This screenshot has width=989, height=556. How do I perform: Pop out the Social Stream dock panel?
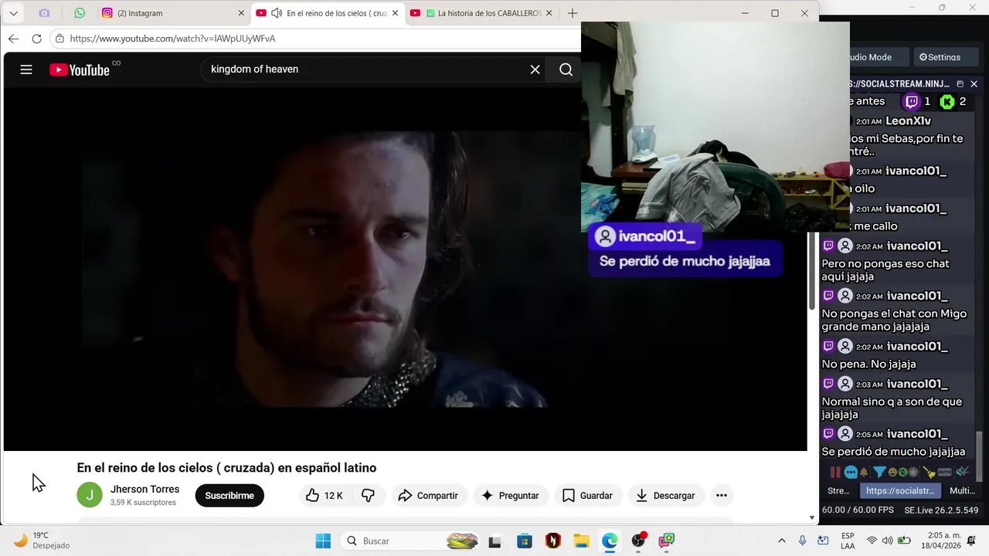[x=960, y=83]
